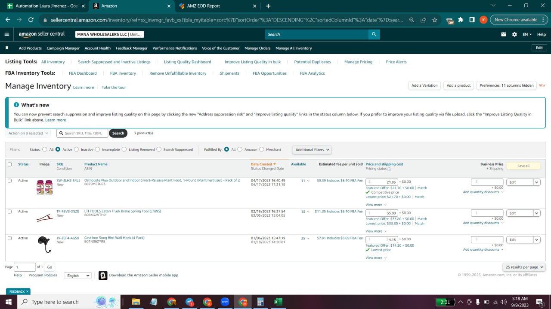This screenshot has width=551, height=309.
Task: Close the AMZ EOD Report tab
Action: [x=254, y=6]
